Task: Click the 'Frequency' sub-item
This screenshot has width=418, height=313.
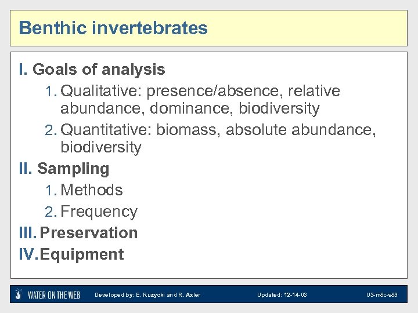Action: point(99,212)
